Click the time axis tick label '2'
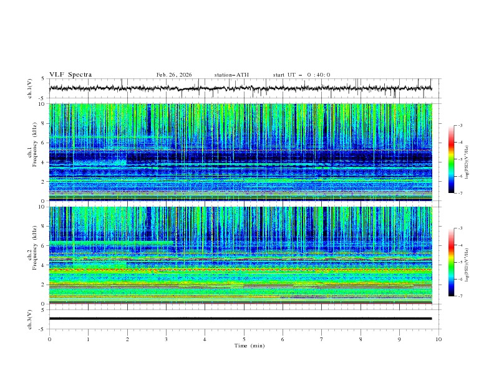The image size is (494, 381). [x=127, y=339]
